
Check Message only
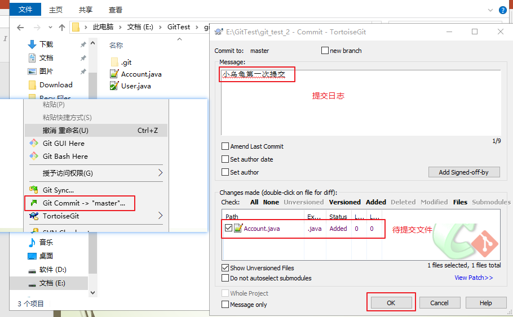pyautogui.click(x=225, y=304)
